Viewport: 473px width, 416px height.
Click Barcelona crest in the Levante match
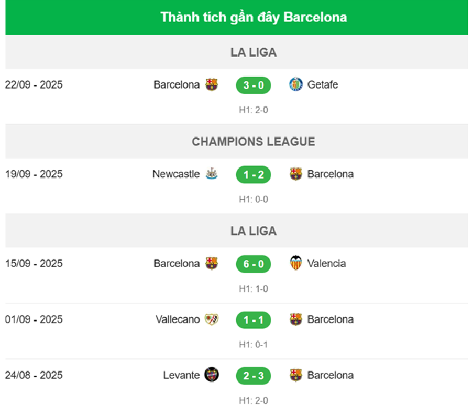click(296, 375)
